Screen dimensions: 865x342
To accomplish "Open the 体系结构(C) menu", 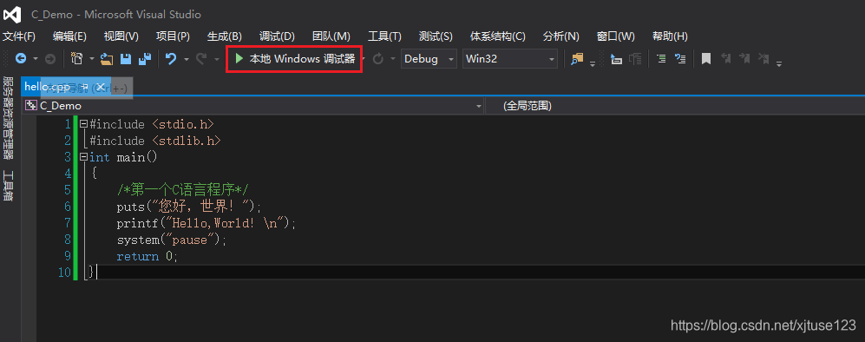I will pyautogui.click(x=498, y=36).
